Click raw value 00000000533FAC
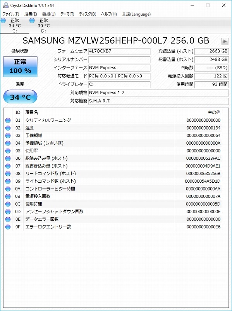The height and width of the screenshot is (311, 232). [x=203, y=158]
